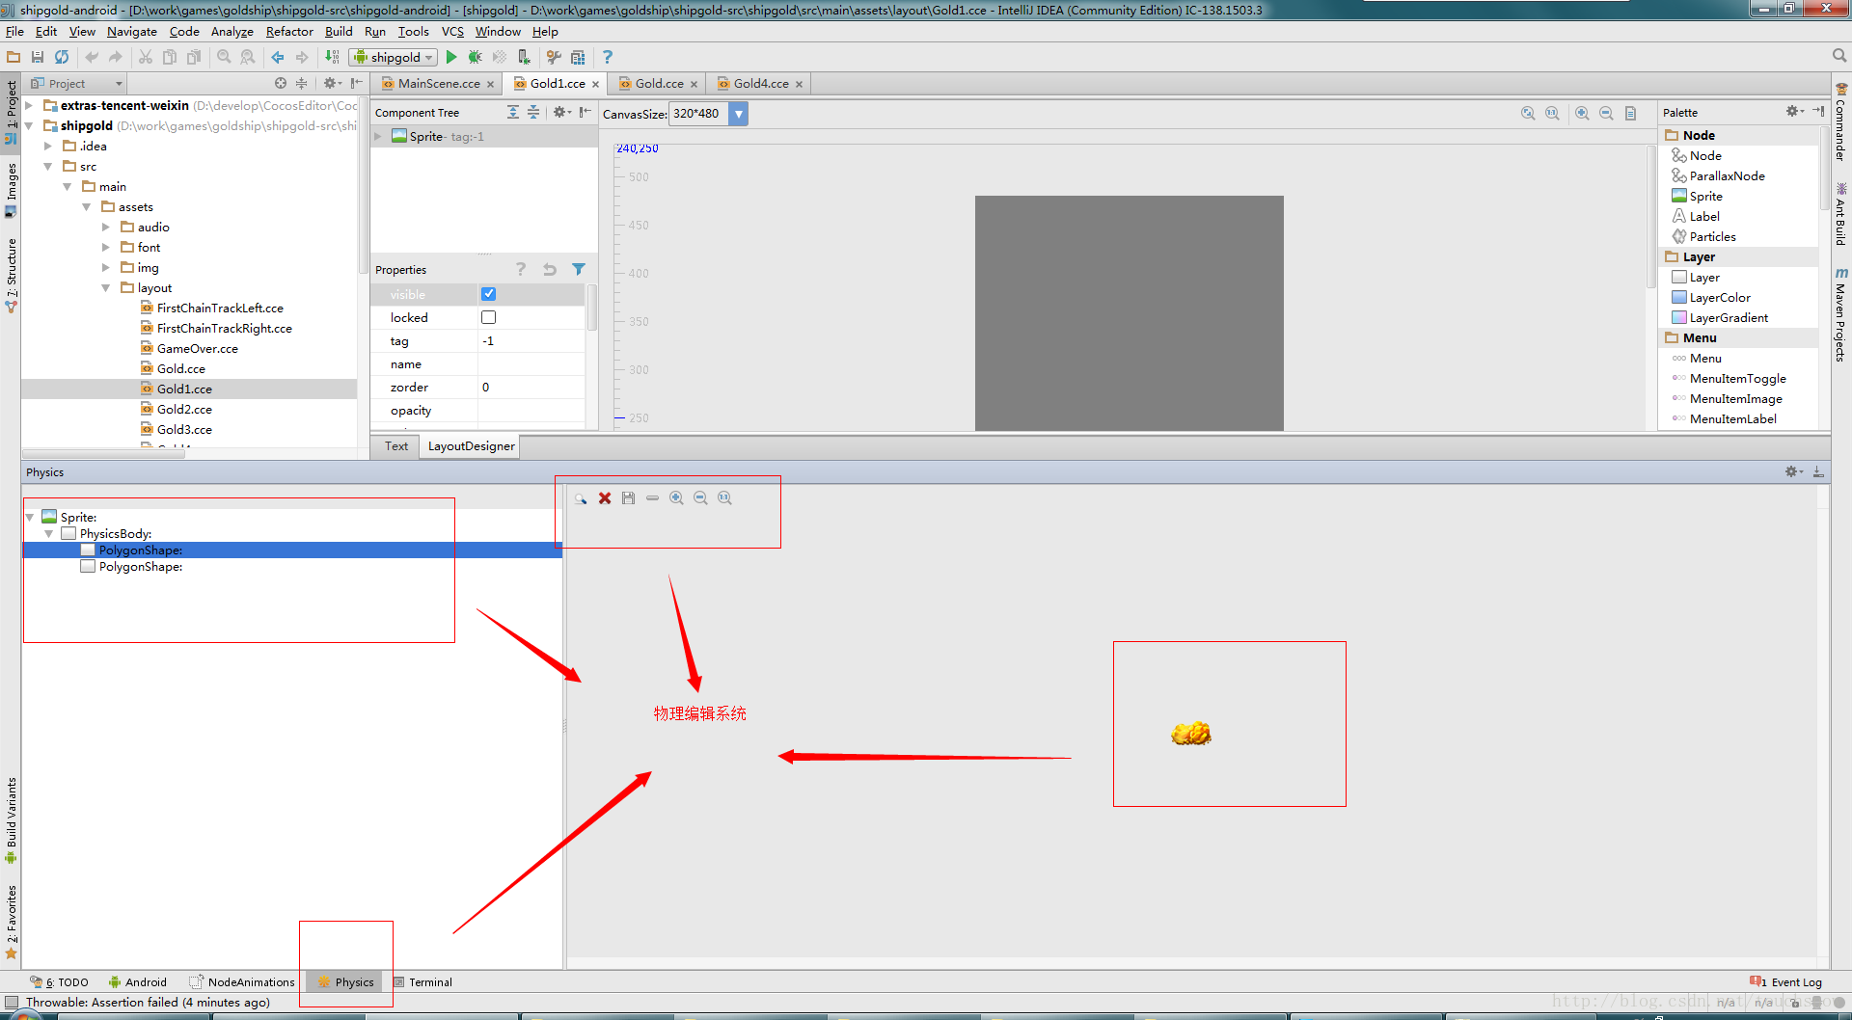Click the Debug bug icon in toolbar
The width and height of the screenshot is (1852, 1020).
pyautogui.click(x=475, y=58)
